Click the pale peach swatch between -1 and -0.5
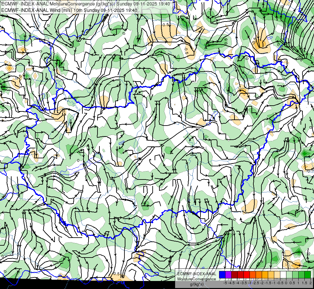 [277, 275]
